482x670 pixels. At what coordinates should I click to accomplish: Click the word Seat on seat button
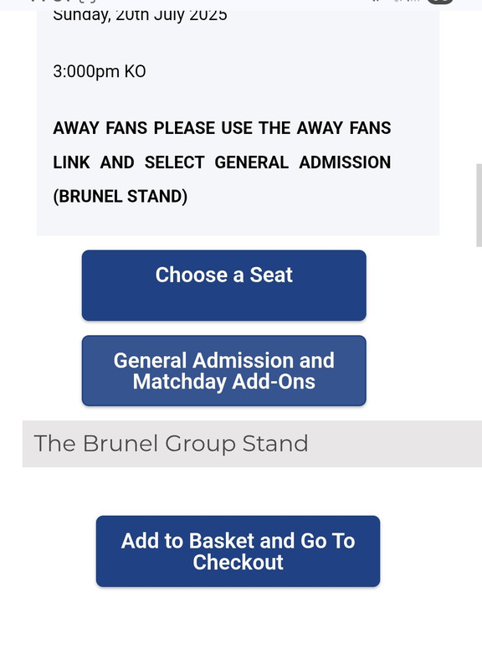(x=271, y=275)
